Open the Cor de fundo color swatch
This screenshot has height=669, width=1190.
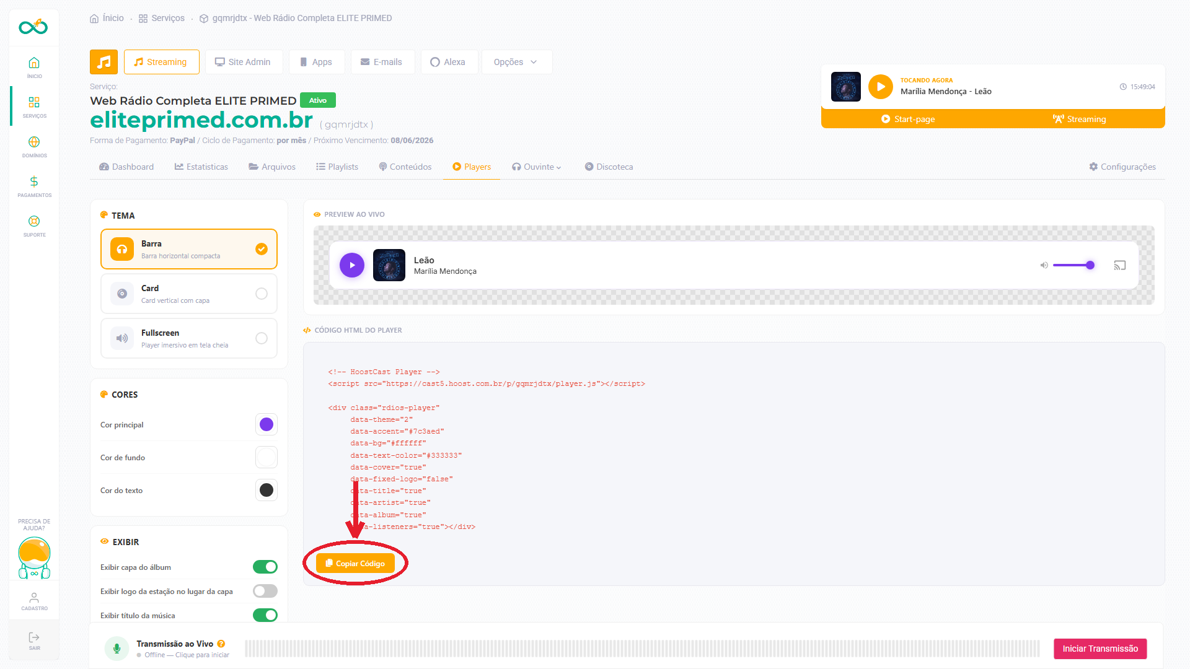[x=267, y=457]
